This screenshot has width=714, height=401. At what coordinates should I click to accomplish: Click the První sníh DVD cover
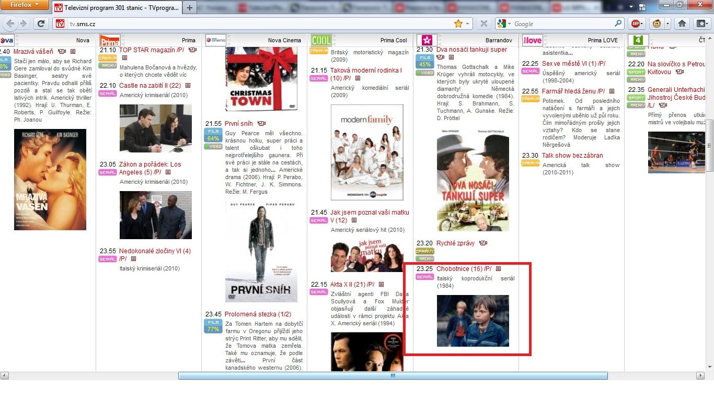(261, 252)
